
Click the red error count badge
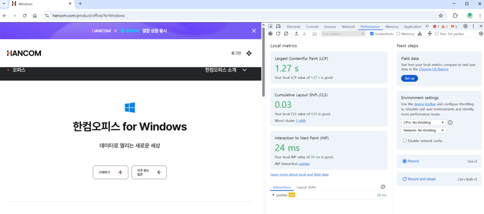tap(436, 26)
